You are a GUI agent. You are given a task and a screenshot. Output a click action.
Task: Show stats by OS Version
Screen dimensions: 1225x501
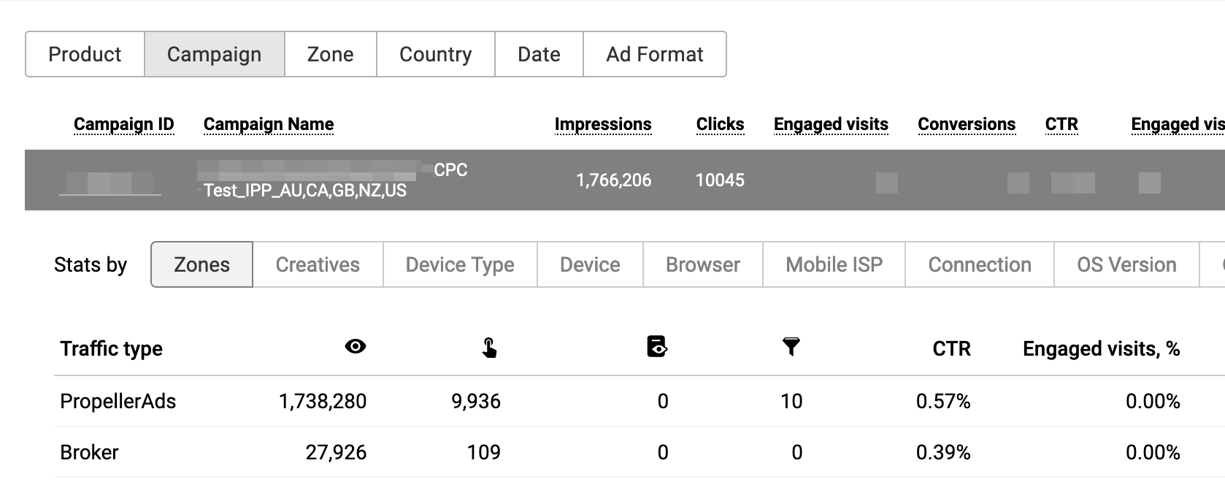pyautogui.click(x=1126, y=264)
